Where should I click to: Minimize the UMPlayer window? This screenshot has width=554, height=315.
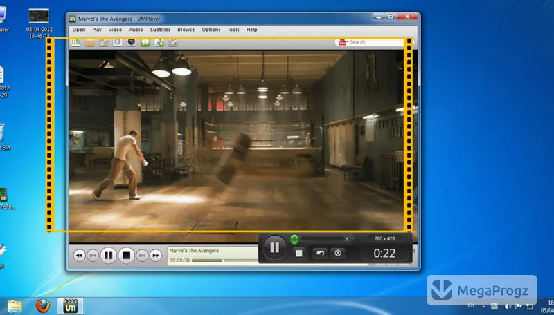[x=379, y=17]
